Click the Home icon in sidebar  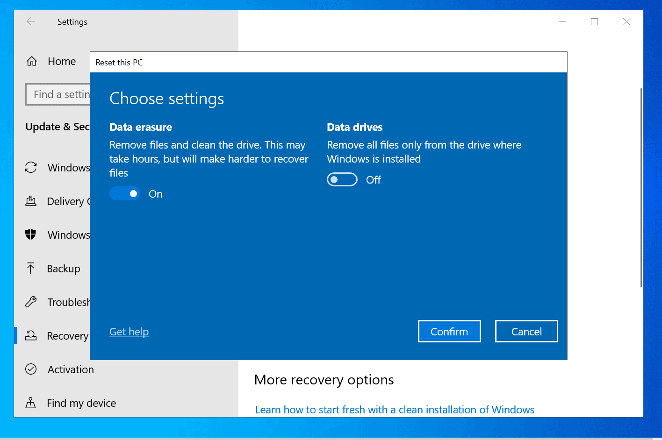(x=31, y=61)
